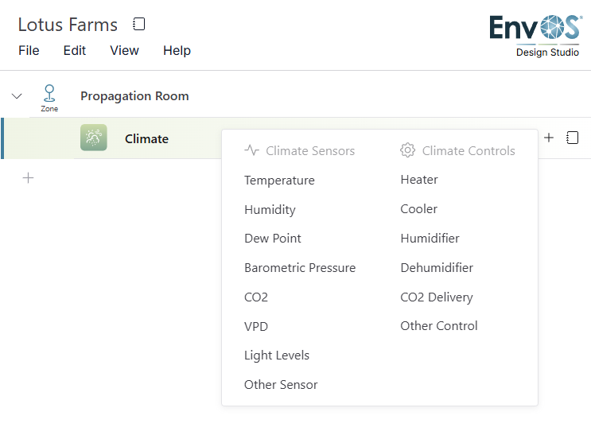
Task: Click the Climate Sensors pulse icon
Action: click(x=251, y=150)
